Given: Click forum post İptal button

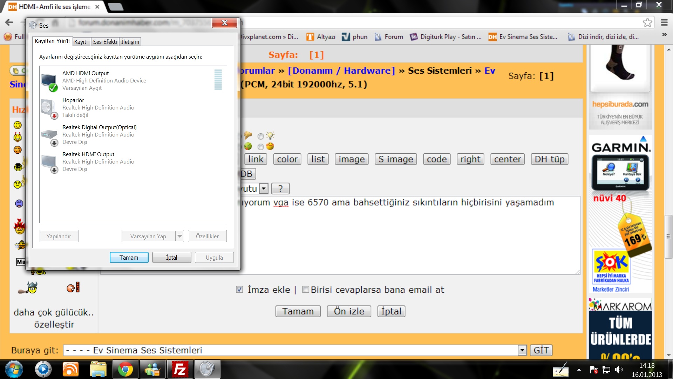Looking at the screenshot, I should (x=391, y=311).
